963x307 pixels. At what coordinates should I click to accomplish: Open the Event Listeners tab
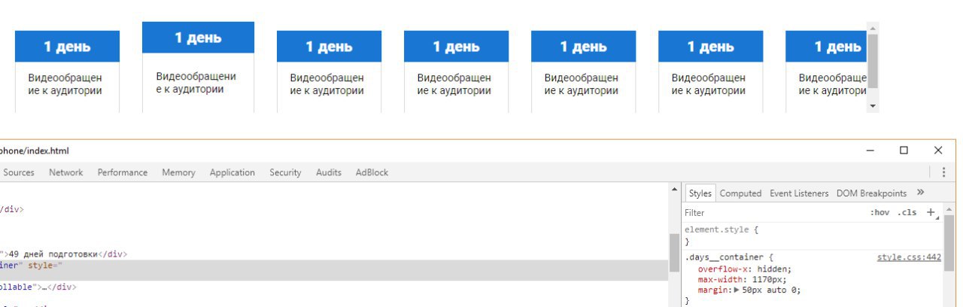click(799, 193)
